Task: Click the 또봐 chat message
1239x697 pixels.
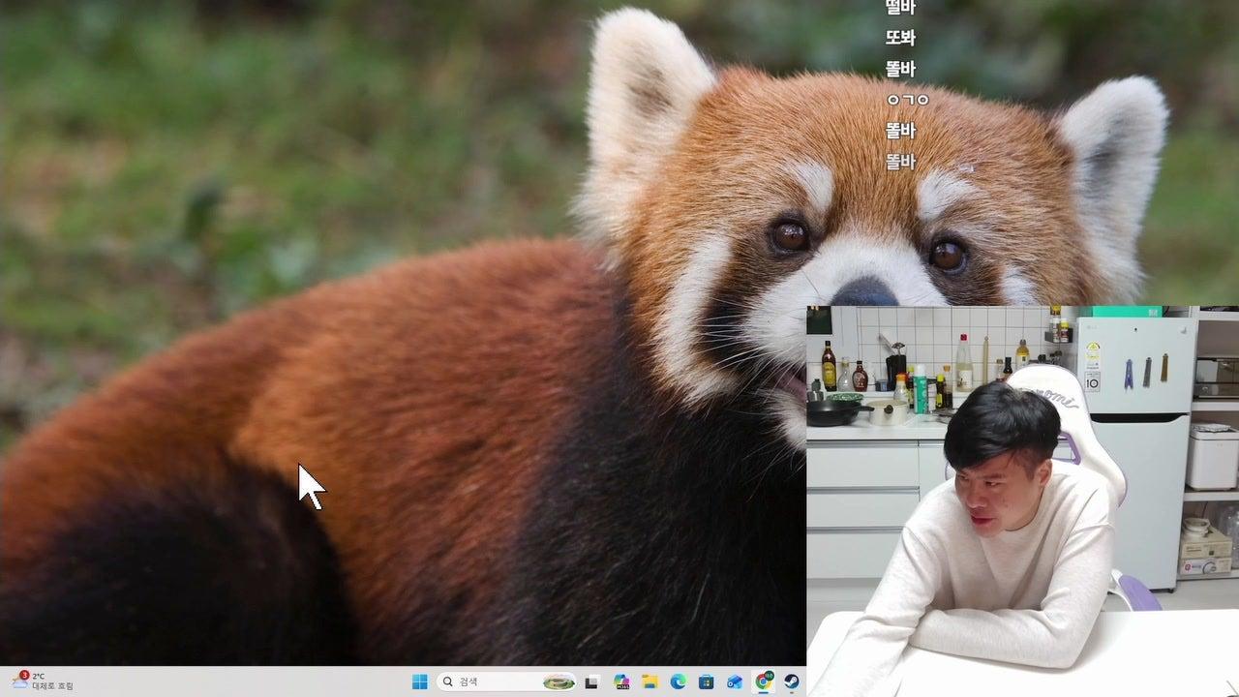Action: 900,38
